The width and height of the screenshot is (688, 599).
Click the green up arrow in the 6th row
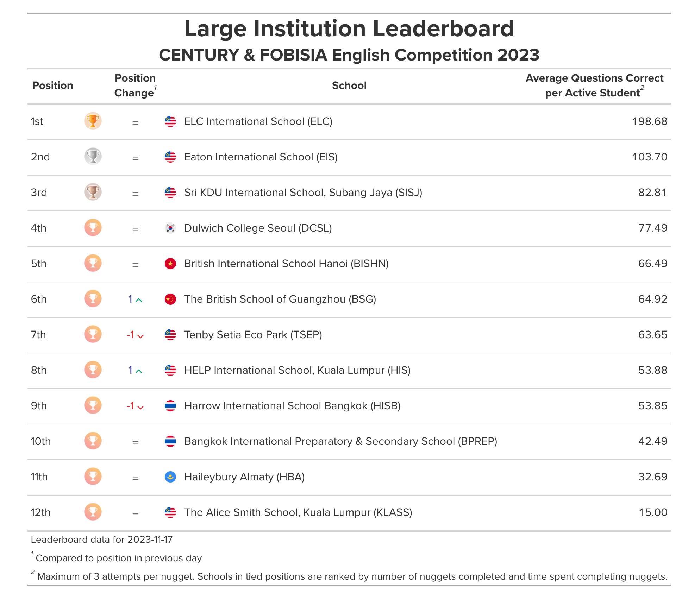(x=139, y=300)
